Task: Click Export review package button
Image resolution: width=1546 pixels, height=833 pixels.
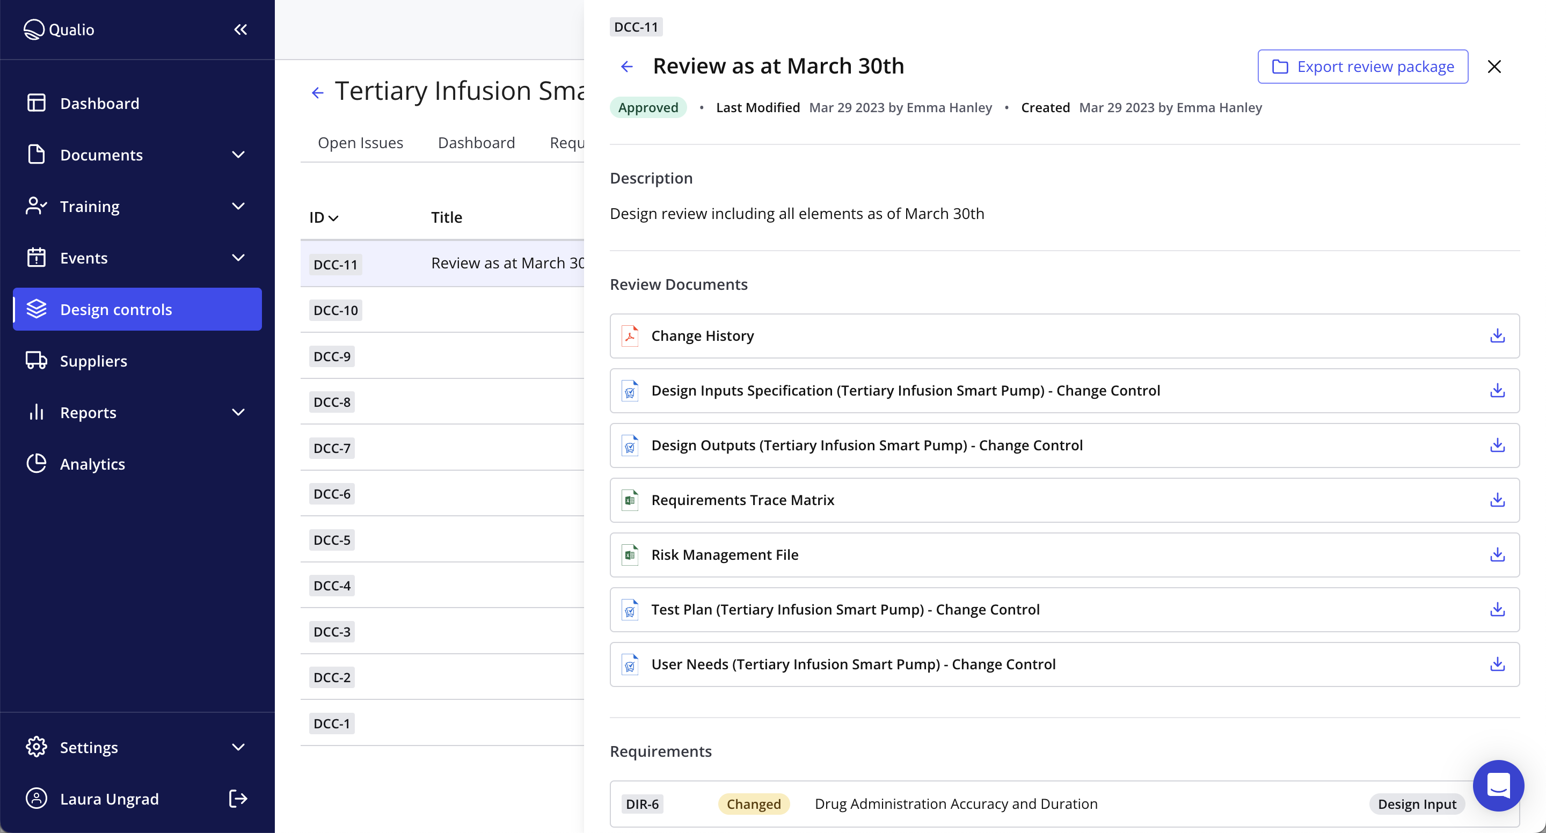Action: point(1362,67)
